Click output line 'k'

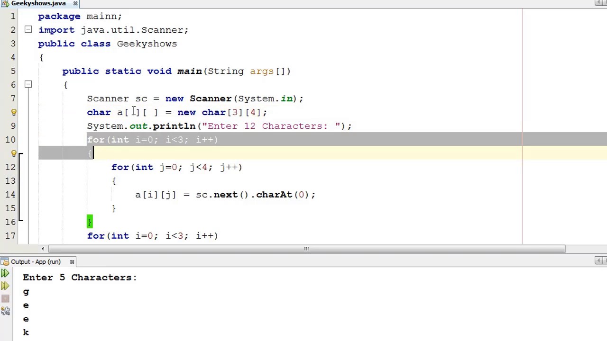point(26,332)
